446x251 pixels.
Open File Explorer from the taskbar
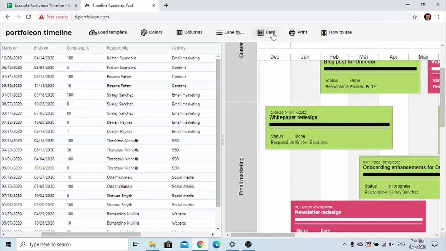(x=152, y=244)
